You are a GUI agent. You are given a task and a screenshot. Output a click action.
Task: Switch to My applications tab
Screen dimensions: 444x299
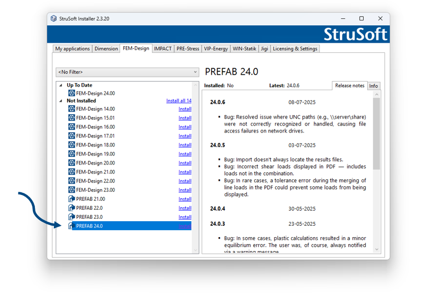click(72, 49)
